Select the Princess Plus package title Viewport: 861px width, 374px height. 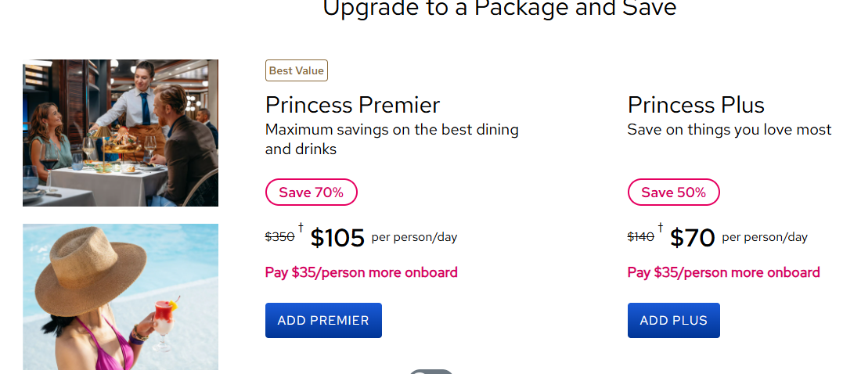point(696,105)
